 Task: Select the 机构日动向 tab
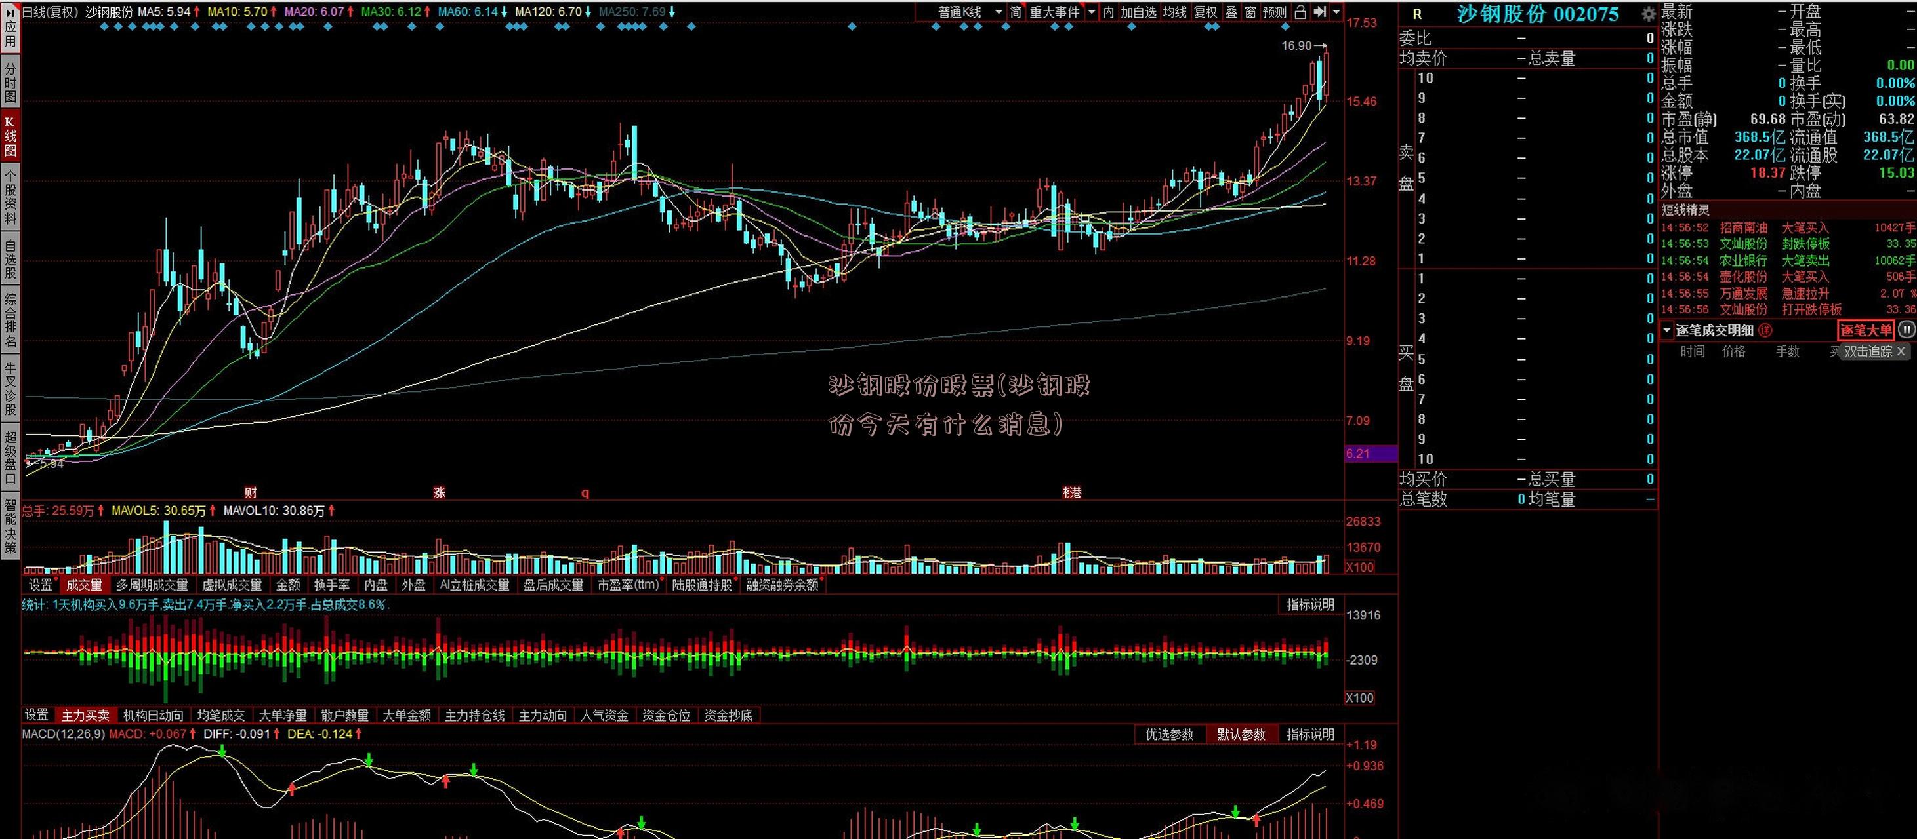click(x=154, y=714)
